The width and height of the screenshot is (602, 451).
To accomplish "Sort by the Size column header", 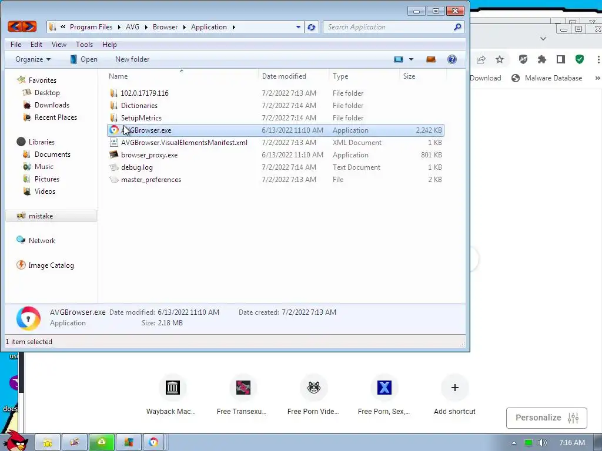I will point(422,76).
